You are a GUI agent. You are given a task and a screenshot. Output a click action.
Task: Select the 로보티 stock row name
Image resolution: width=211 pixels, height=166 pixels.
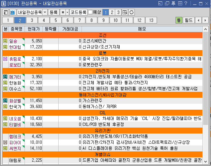pyautogui.click(x=15, y=65)
